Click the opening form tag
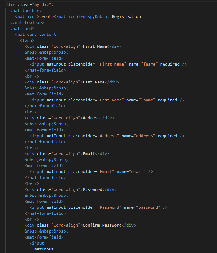This screenshot has height=253, width=217. click(x=27, y=40)
